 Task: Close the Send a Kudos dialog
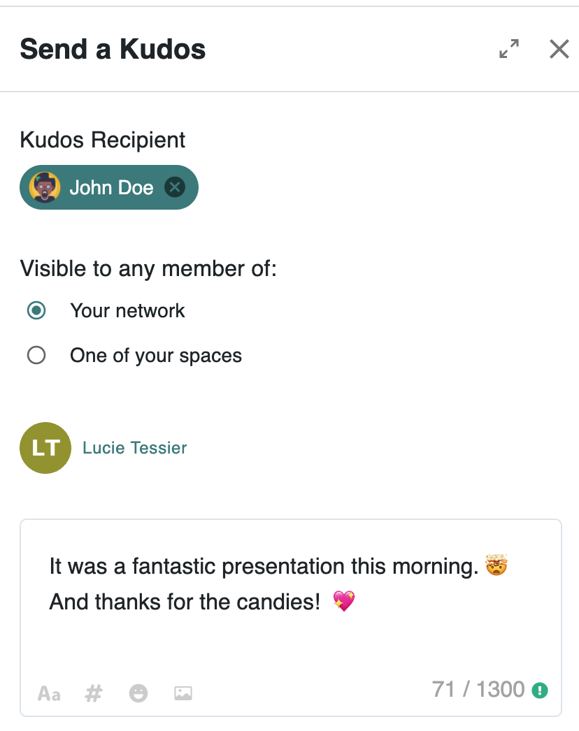click(559, 49)
